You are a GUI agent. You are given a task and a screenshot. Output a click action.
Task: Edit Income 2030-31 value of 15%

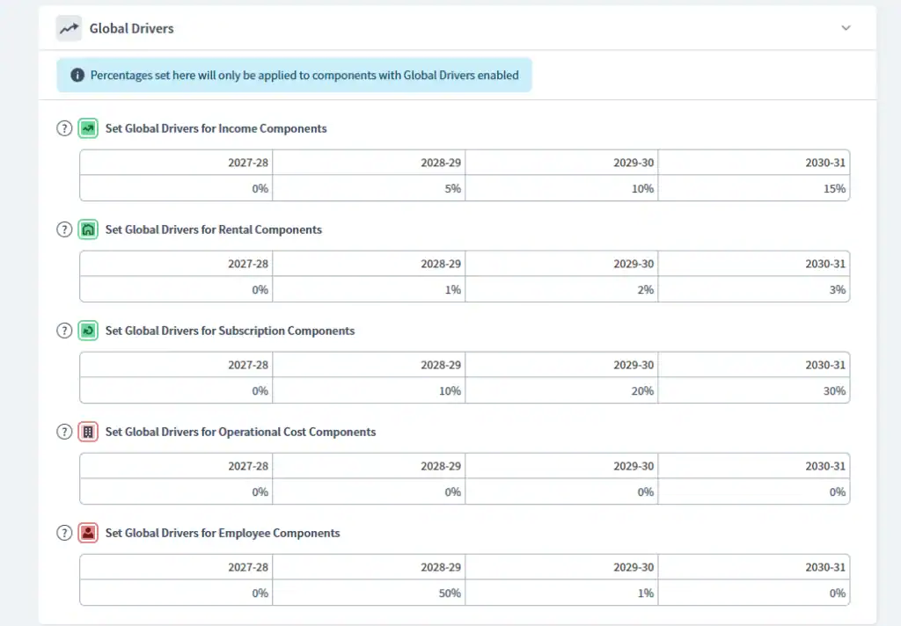(x=754, y=188)
